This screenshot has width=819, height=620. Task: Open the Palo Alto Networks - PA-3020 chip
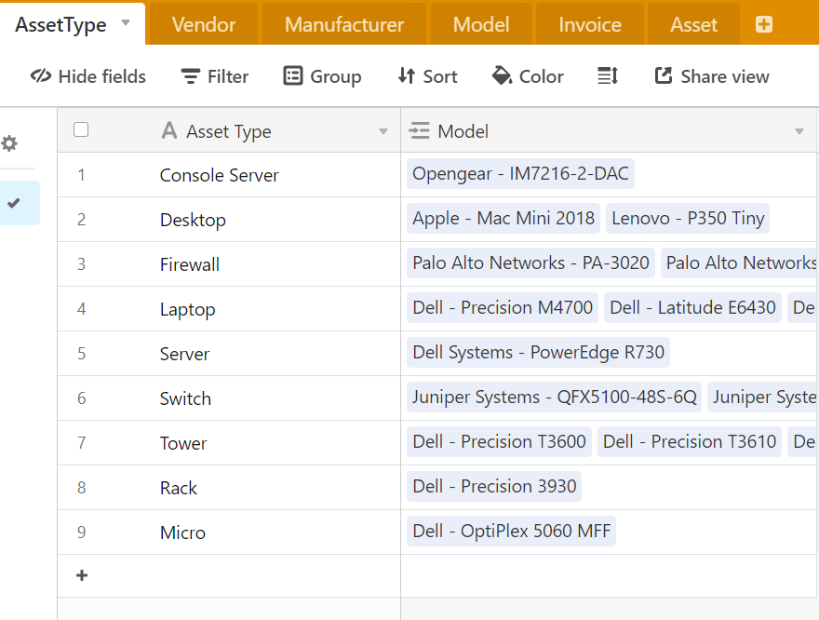(x=530, y=263)
